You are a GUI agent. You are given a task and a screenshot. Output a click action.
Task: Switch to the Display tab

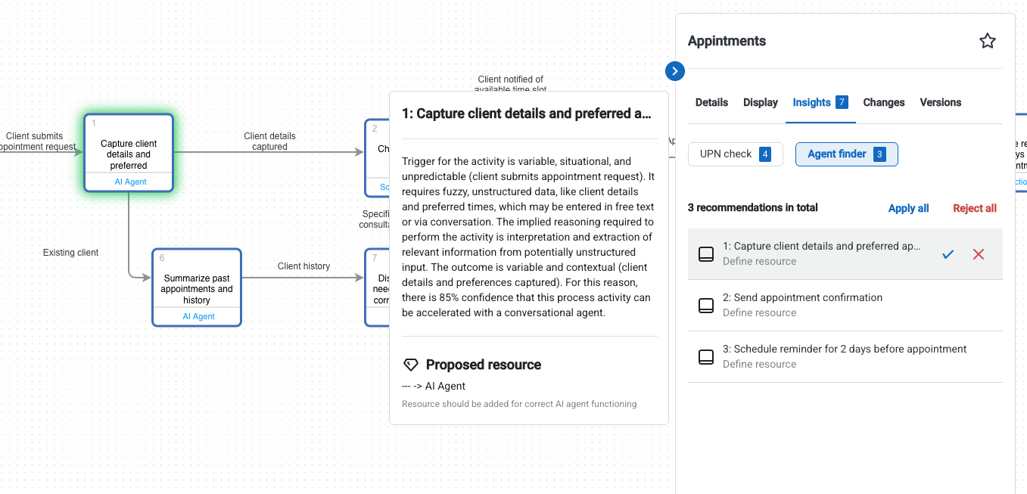(761, 102)
